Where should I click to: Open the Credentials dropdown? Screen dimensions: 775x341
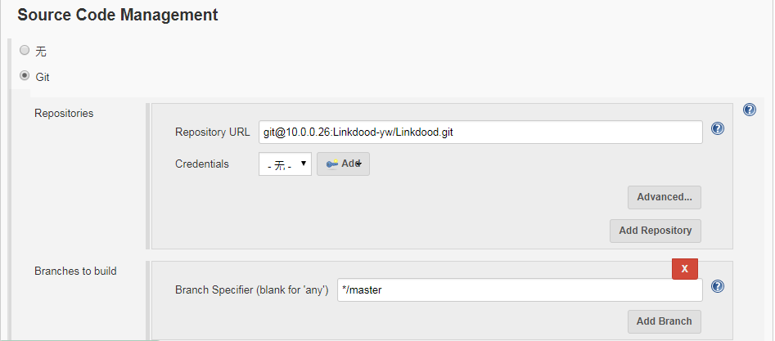tap(285, 164)
